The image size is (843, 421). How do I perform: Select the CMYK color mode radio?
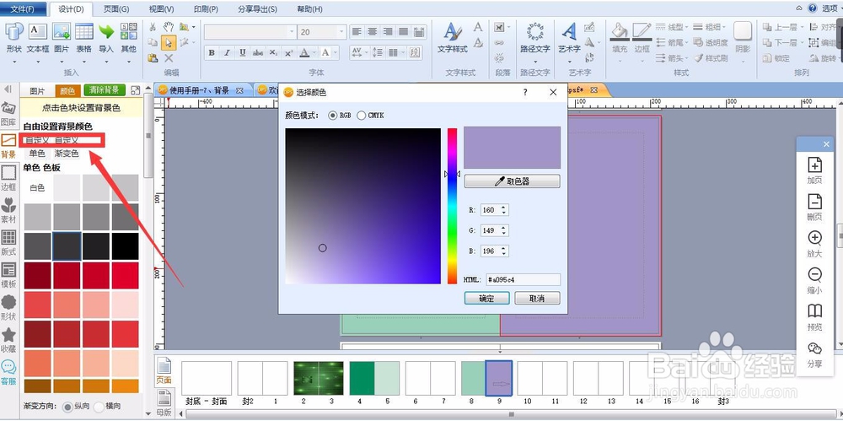point(362,116)
